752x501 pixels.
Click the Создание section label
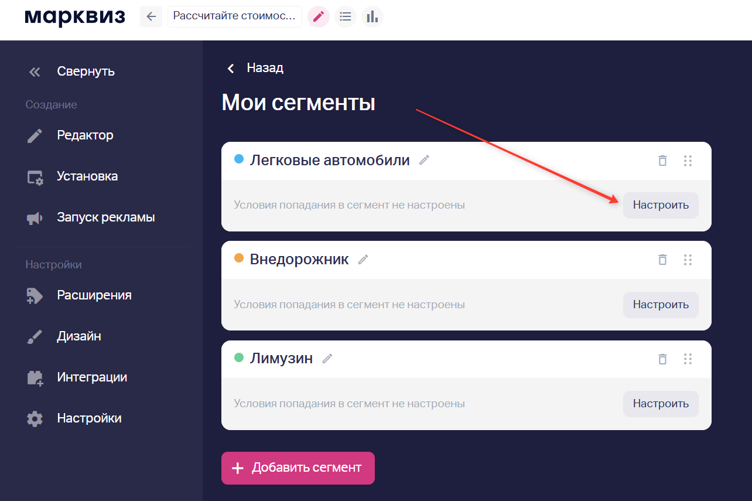pos(51,105)
